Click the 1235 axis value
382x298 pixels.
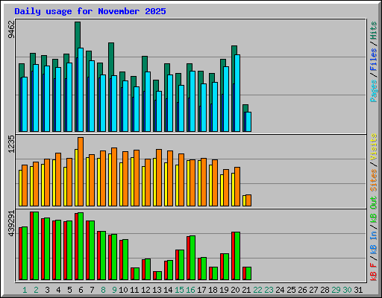point(11,144)
